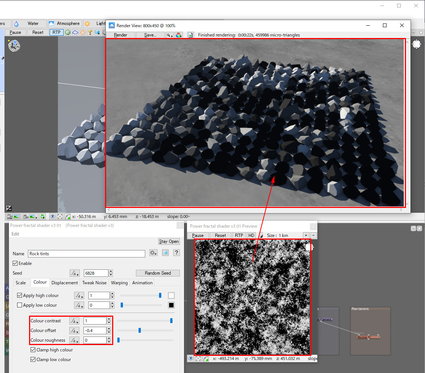
Task: Open help with the question mark button
Action: tap(177, 253)
